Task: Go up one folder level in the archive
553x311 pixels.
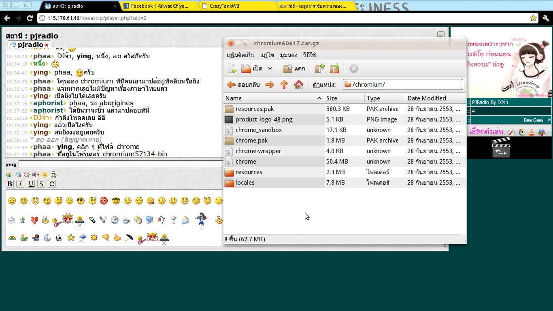Action: coord(284,85)
